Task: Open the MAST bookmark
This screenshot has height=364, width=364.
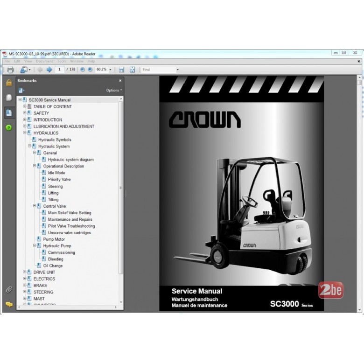Action: (x=39, y=299)
